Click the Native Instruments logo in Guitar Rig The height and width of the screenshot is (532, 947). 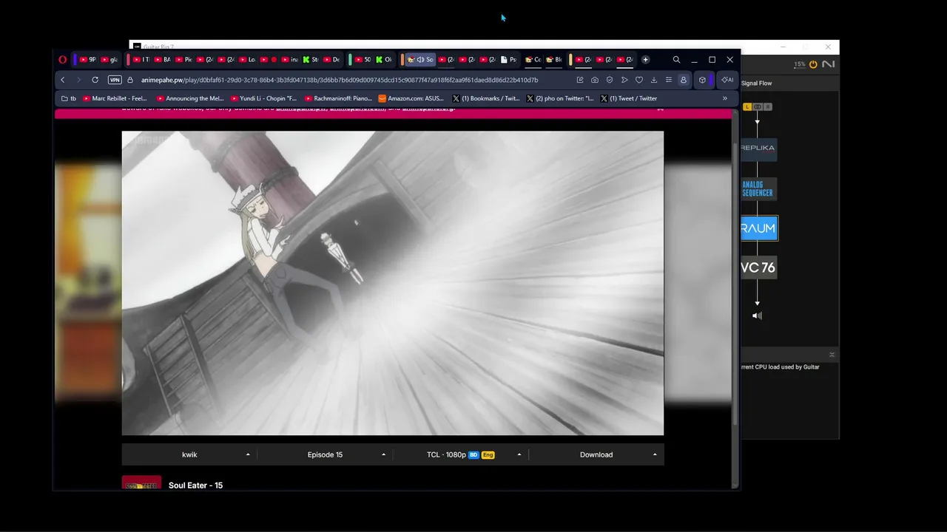pos(828,64)
